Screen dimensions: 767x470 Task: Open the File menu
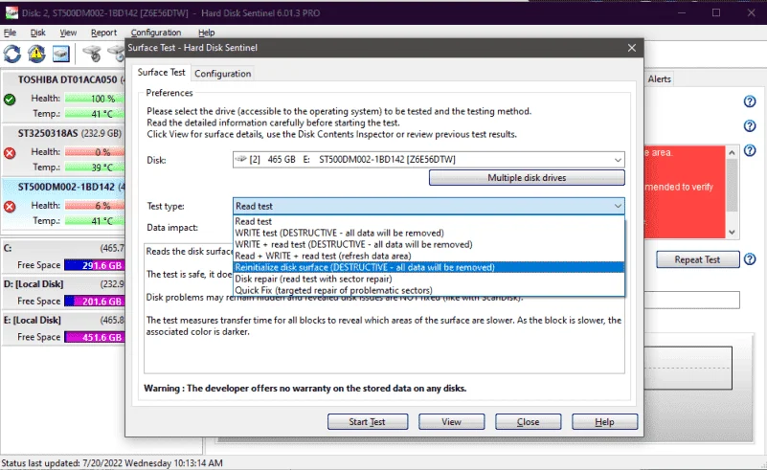[x=10, y=33]
